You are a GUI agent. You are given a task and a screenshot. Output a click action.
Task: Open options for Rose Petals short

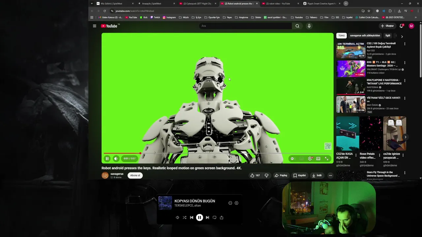coord(379,155)
